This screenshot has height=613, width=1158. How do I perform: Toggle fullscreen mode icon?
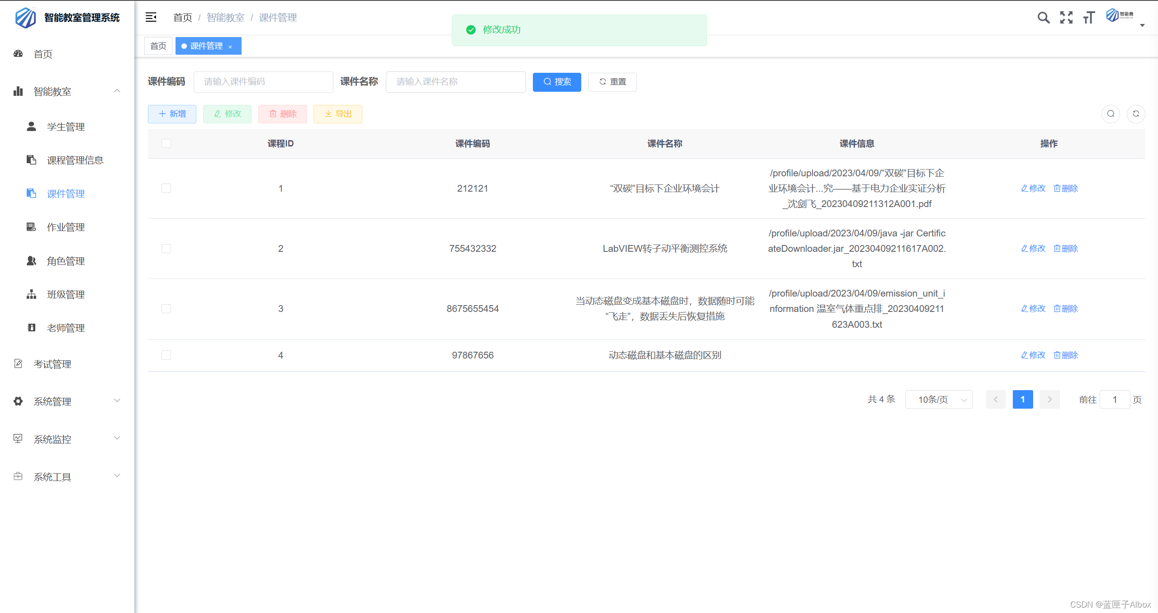click(x=1066, y=18)
